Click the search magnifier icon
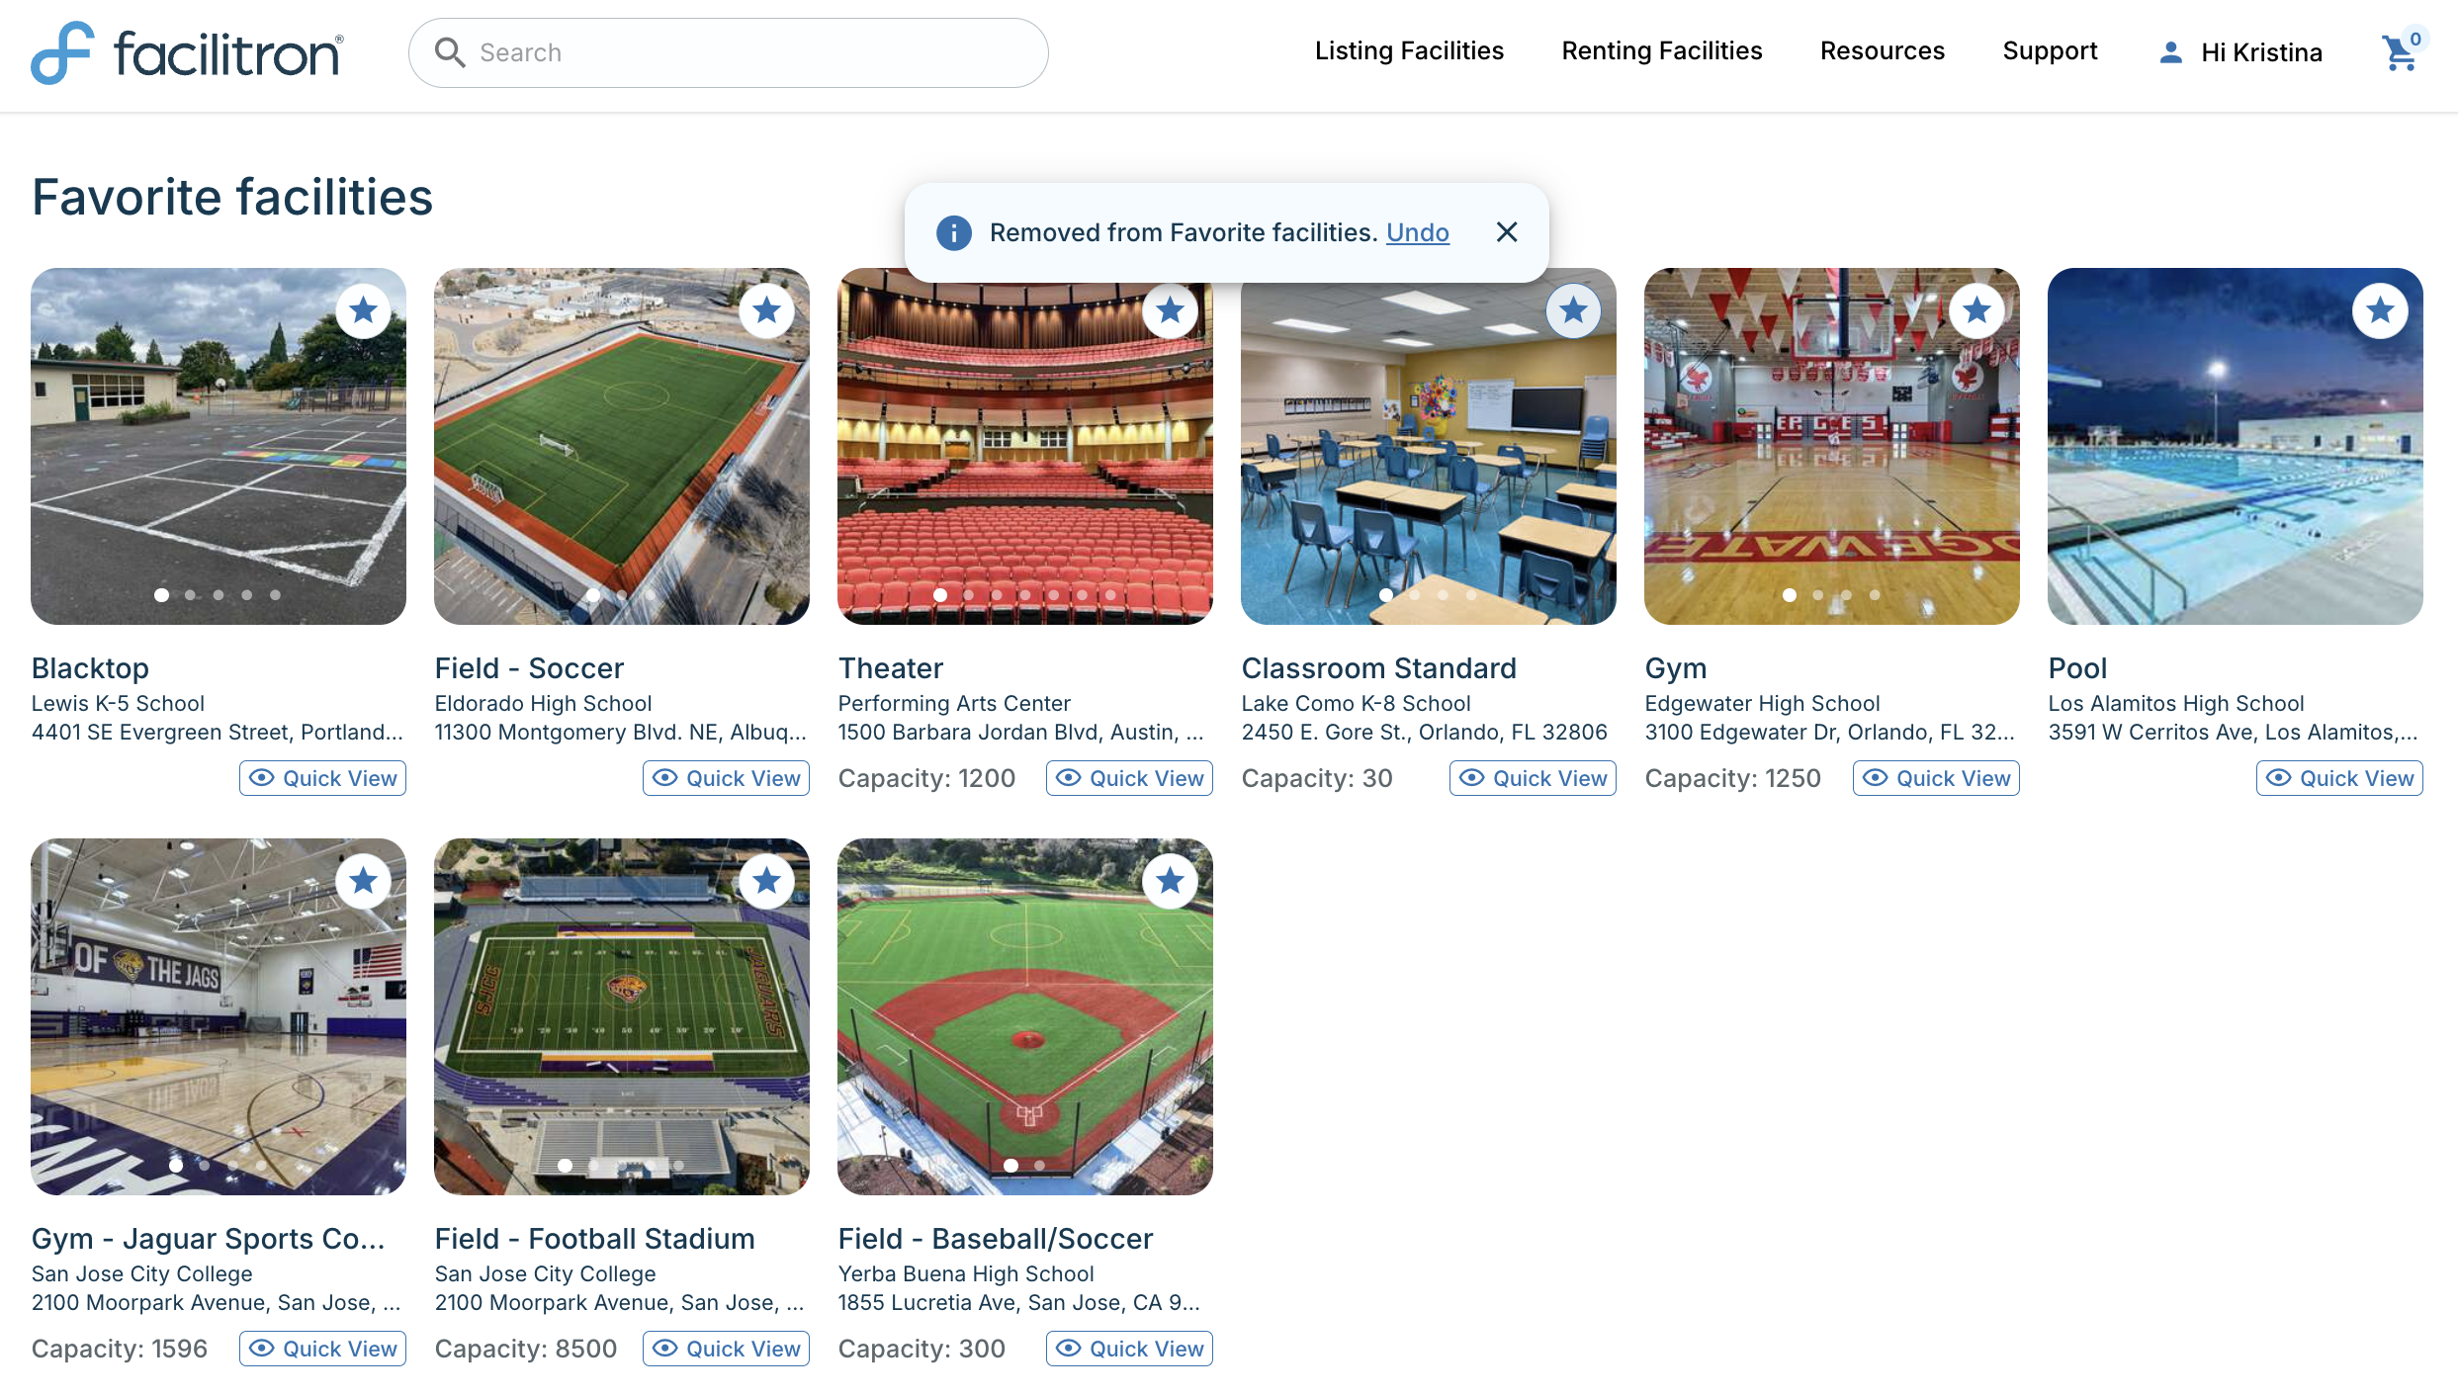Viewport: 2458px width, 1397px height. [450, 52]
